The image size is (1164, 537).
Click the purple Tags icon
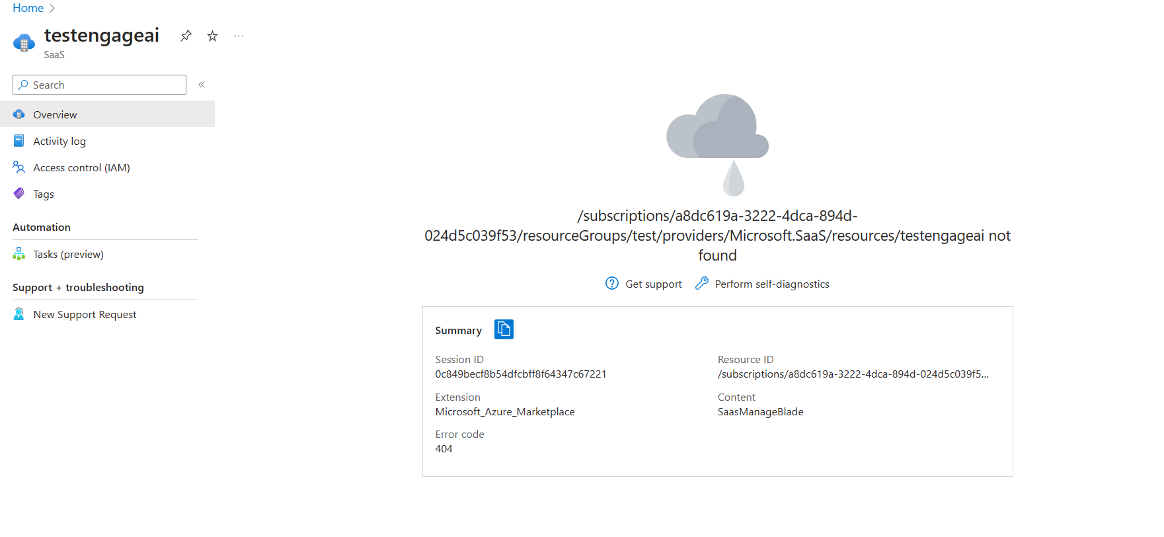pyautogui.click(x=19, y=194)
